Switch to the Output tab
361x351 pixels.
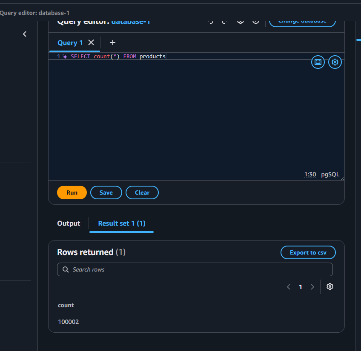point(69,224)
